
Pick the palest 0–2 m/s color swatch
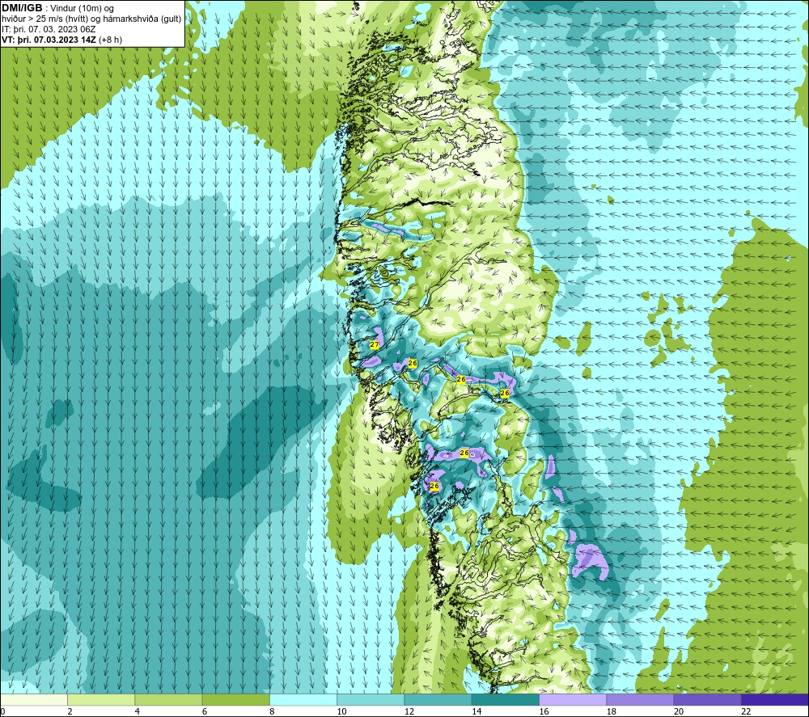coord(34,699)
